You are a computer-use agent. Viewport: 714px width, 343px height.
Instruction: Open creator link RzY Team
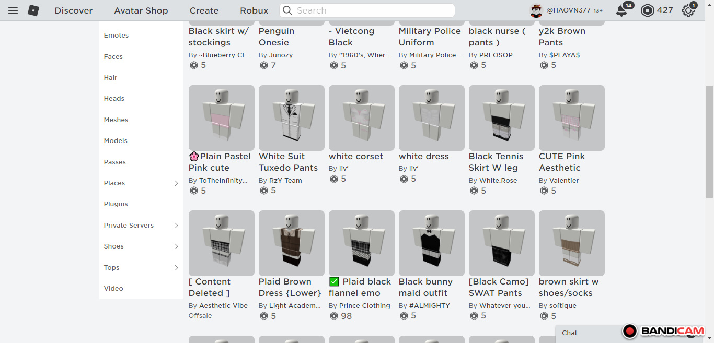pyautogui.click(x=285, y=181)
